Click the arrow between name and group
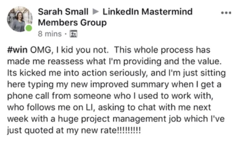The width and height of the screenshot is (245, 149). (x=96, y=11)
